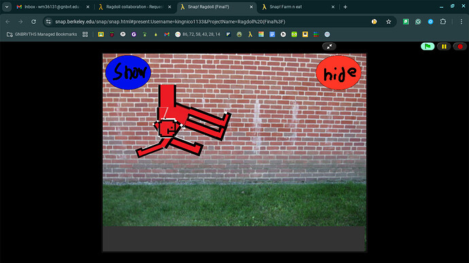Open the '86, 72, 58, 43, 28, 14' bookmark

point(197,35)
